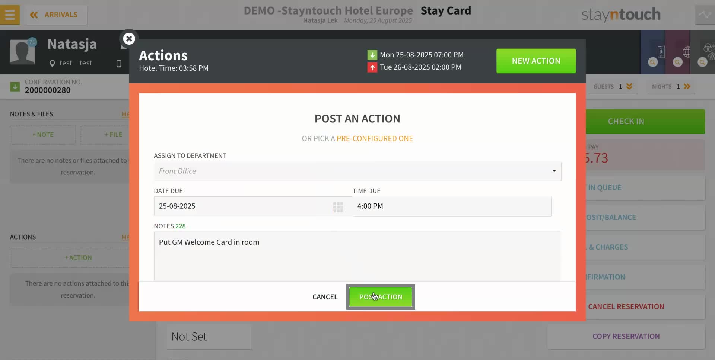715x360 pixels.
Task: Click the green arrival arrow icon in Actions header
Action: click(x=372, y=55)
